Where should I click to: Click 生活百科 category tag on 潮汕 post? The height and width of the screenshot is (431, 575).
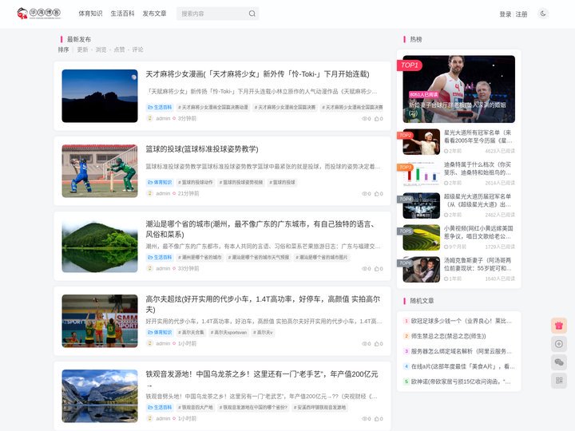(160, 257)
